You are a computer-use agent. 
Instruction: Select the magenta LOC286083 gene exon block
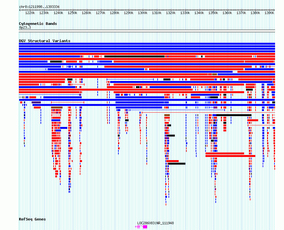(145, 227)
